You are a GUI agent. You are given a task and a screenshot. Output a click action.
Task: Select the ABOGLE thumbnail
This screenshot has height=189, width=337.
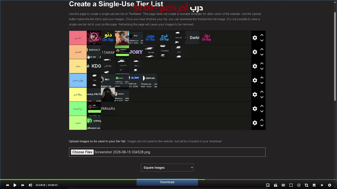(x=122, y=94)
